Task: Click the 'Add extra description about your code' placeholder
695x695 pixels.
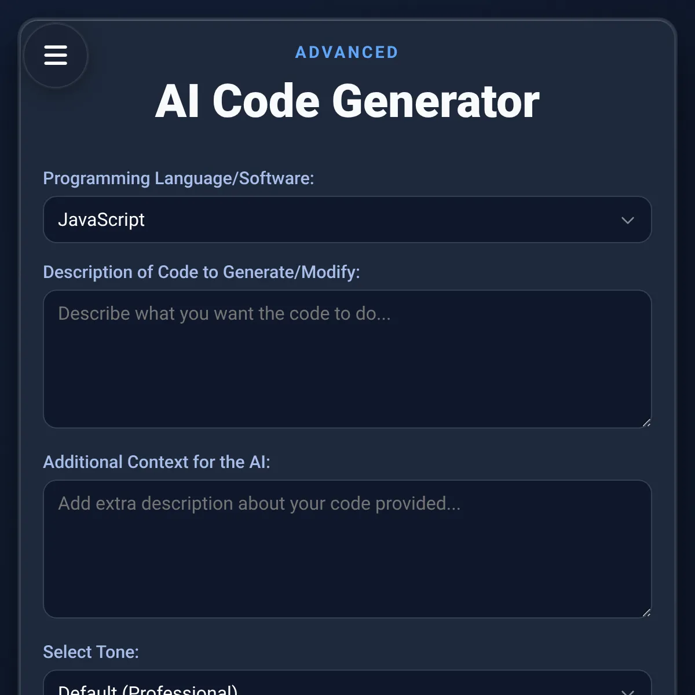Action: pos(259,503)
